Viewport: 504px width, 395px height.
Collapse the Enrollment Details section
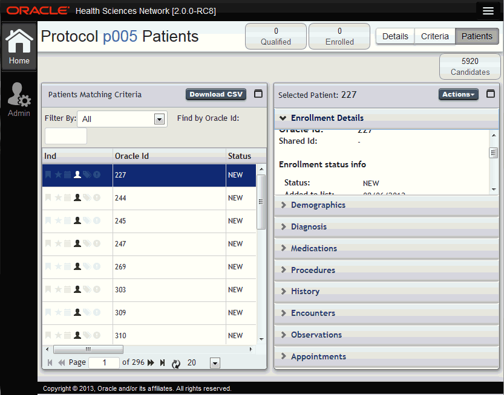pyautogui.click(x=387, y=118)
